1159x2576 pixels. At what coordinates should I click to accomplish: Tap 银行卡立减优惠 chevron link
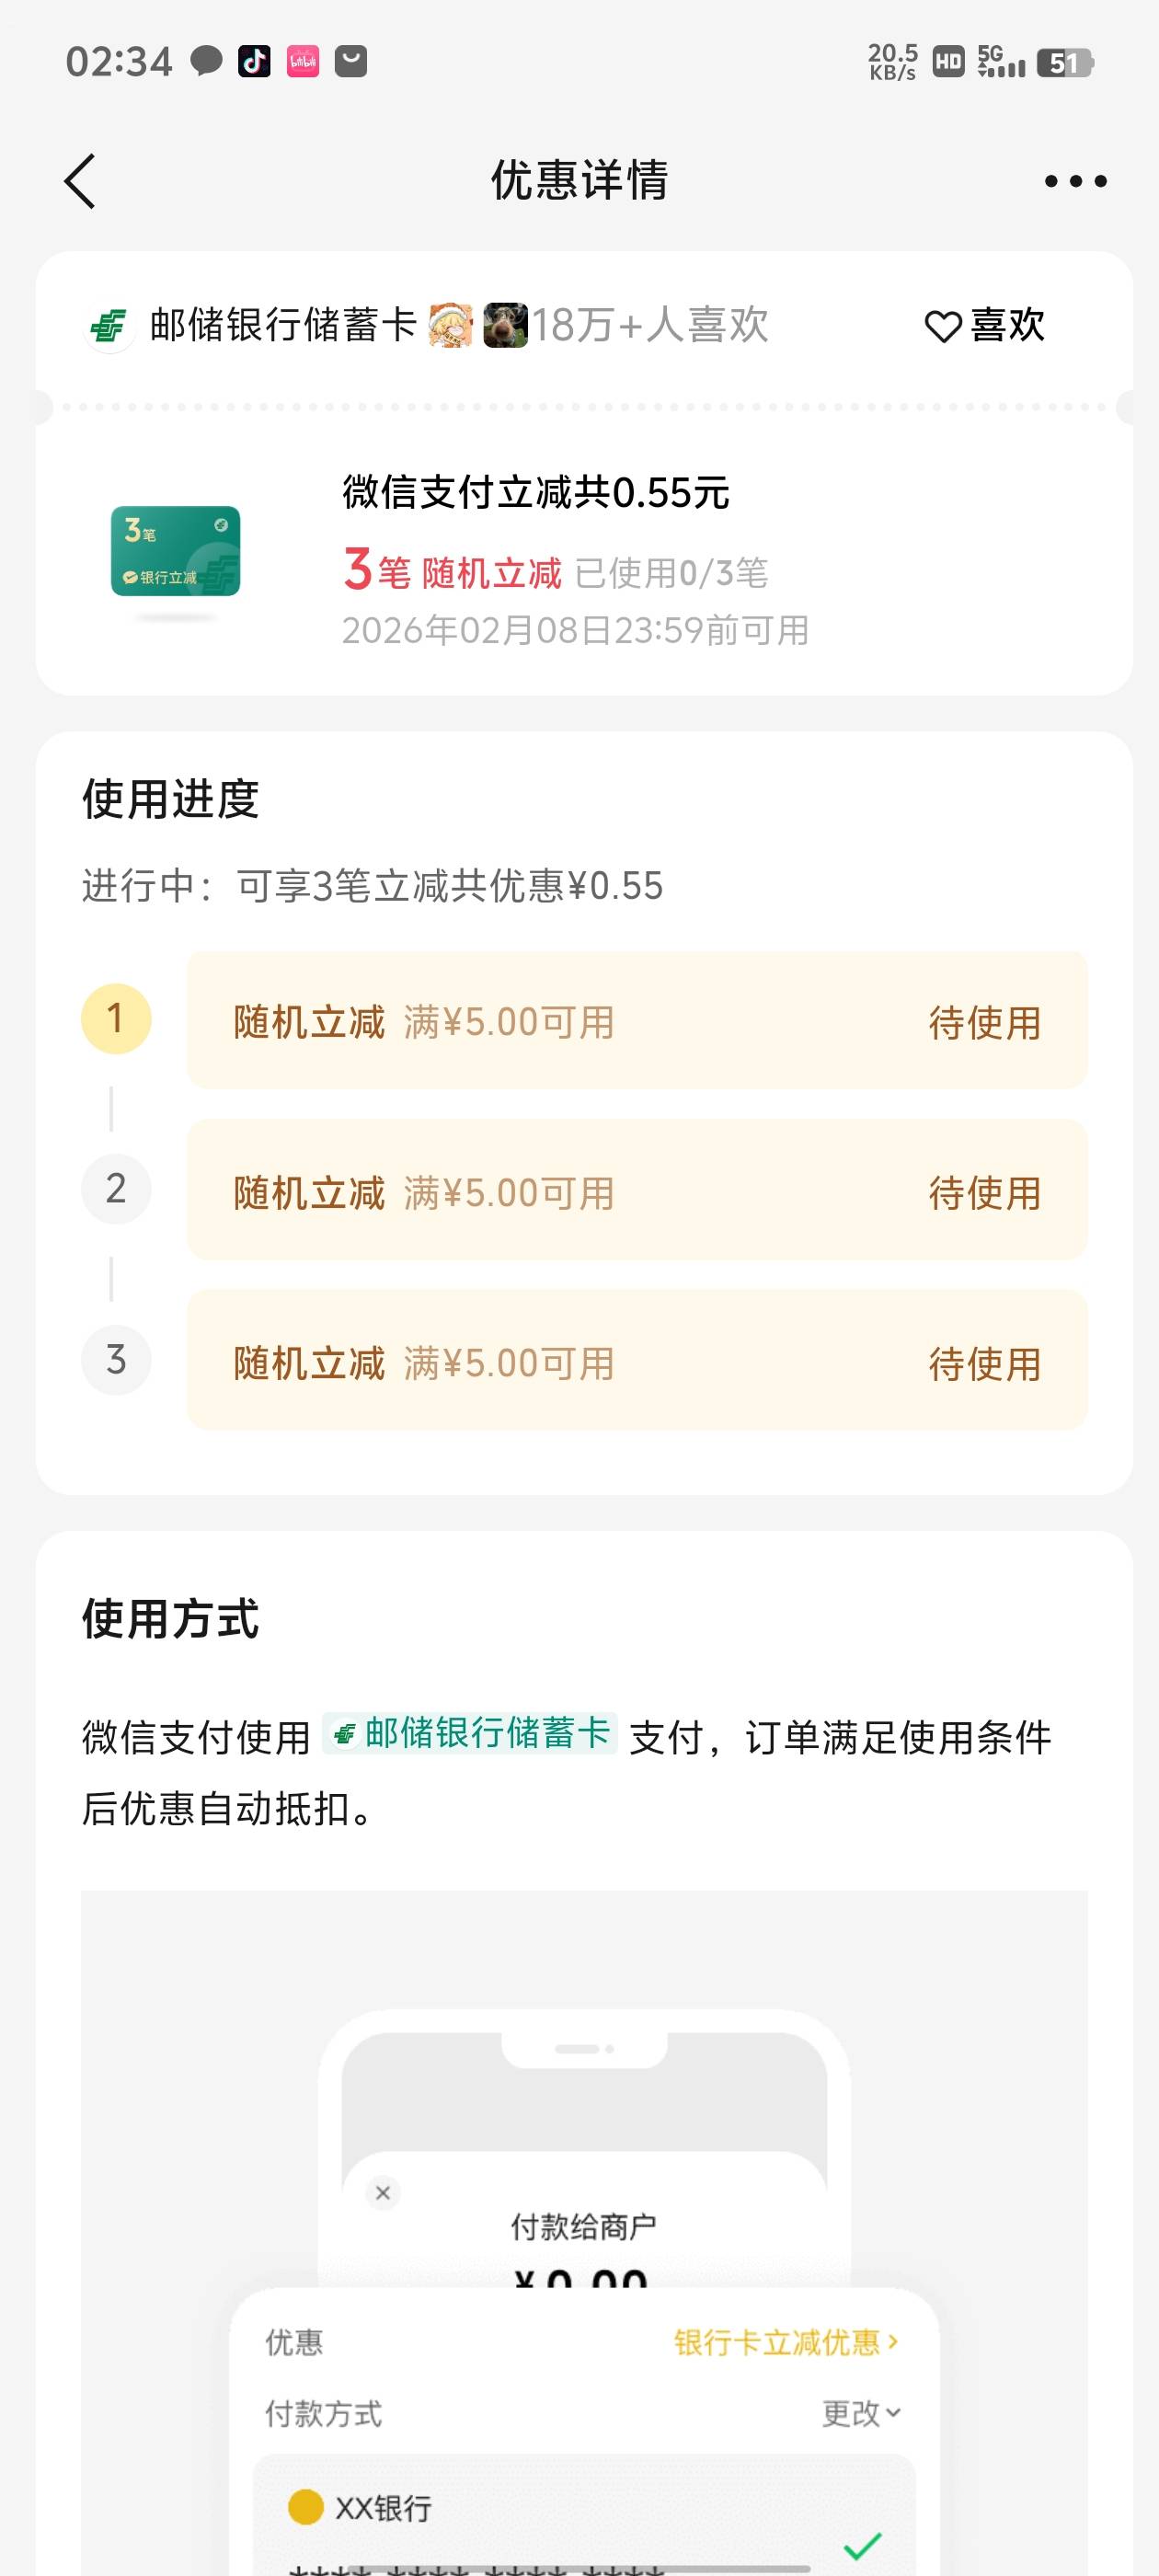click(x=786, y=2342)
